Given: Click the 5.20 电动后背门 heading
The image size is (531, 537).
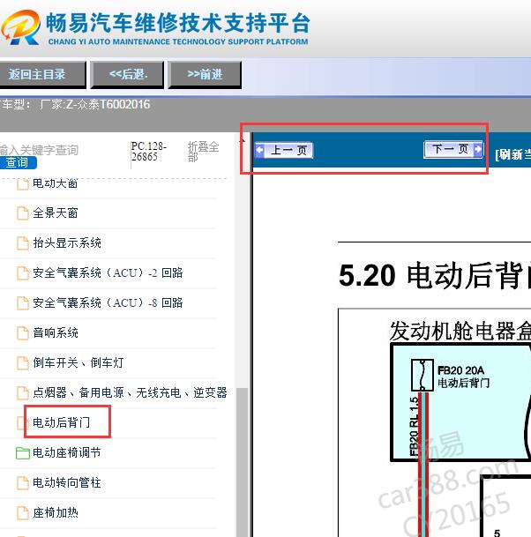Looking at the screenshot, I should coord(435,275).
